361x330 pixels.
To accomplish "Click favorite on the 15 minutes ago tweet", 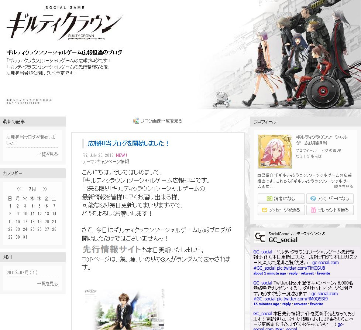I will coord(317,304).
